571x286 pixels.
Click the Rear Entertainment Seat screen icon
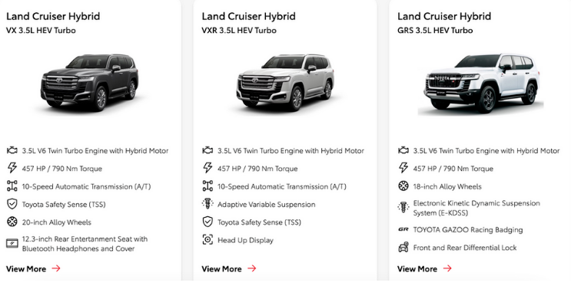tap(12, 244)
